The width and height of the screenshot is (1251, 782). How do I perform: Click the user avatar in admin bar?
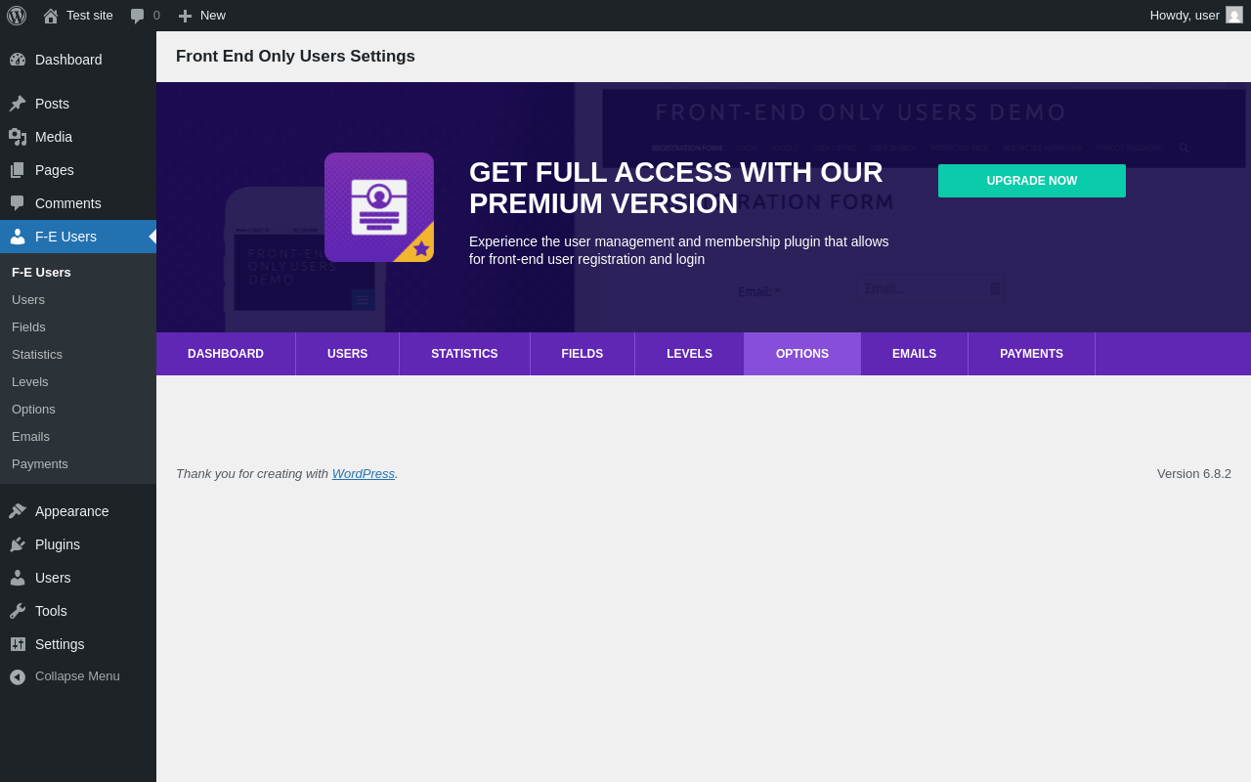coord(1234,15)
